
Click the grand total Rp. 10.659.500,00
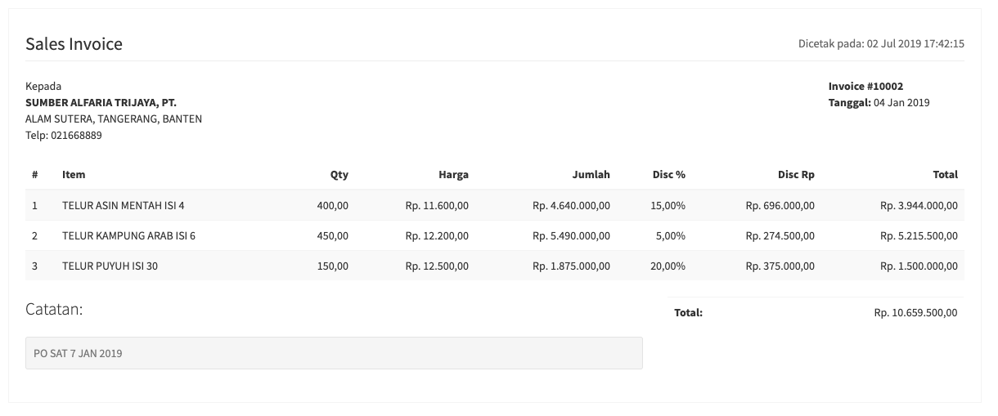click(x=915, y=313)
